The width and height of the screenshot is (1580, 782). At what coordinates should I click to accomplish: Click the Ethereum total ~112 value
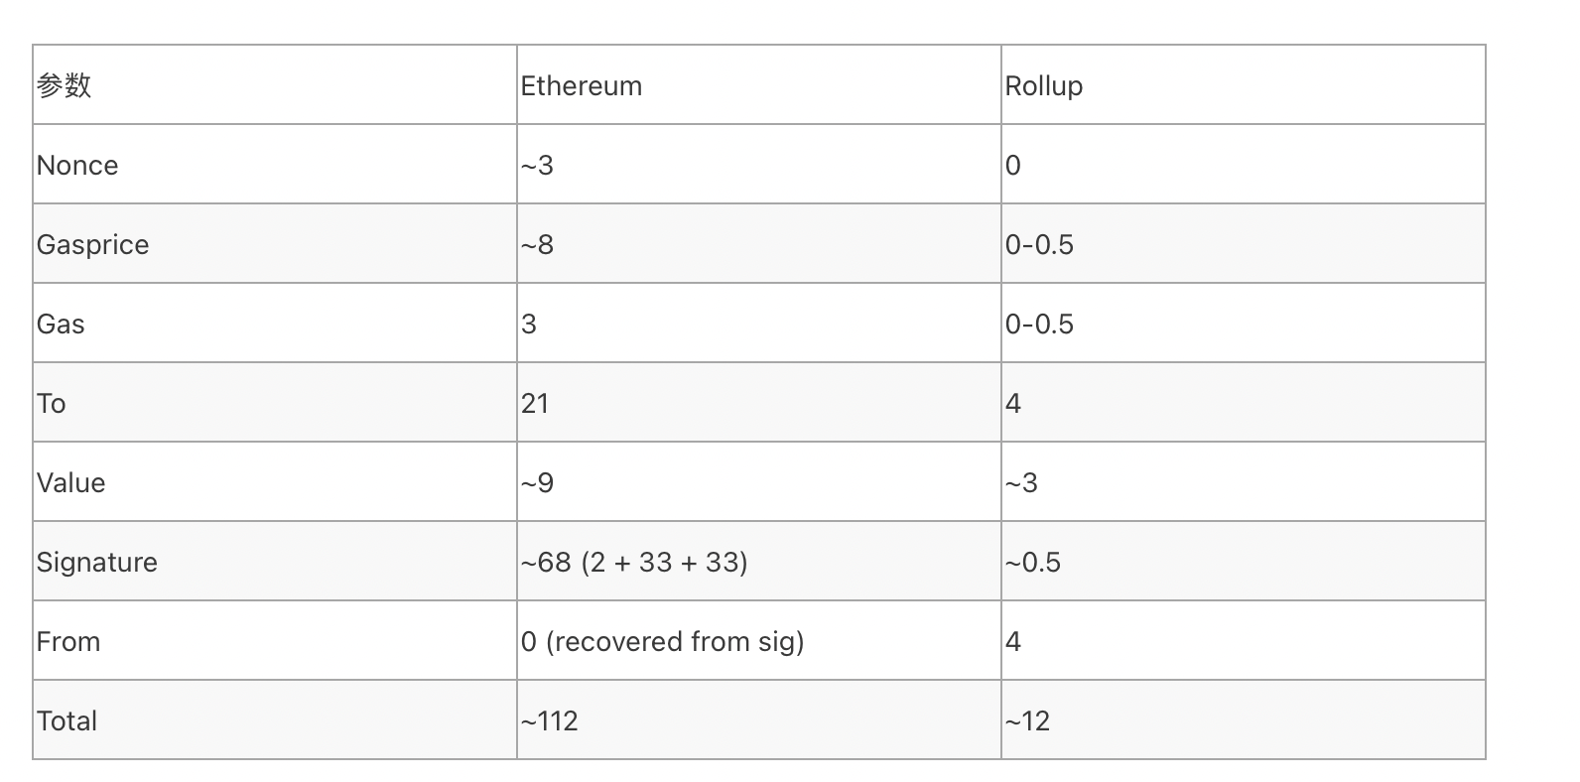550,721
